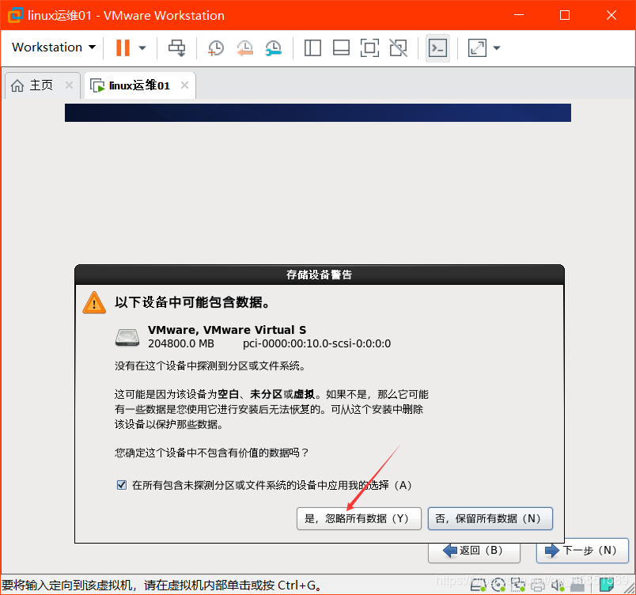Enter full screen mode

coord(370,47)
